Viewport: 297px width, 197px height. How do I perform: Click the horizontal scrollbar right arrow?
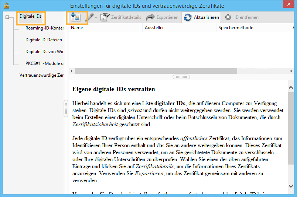pyautogui.click(x=291, y=71)
